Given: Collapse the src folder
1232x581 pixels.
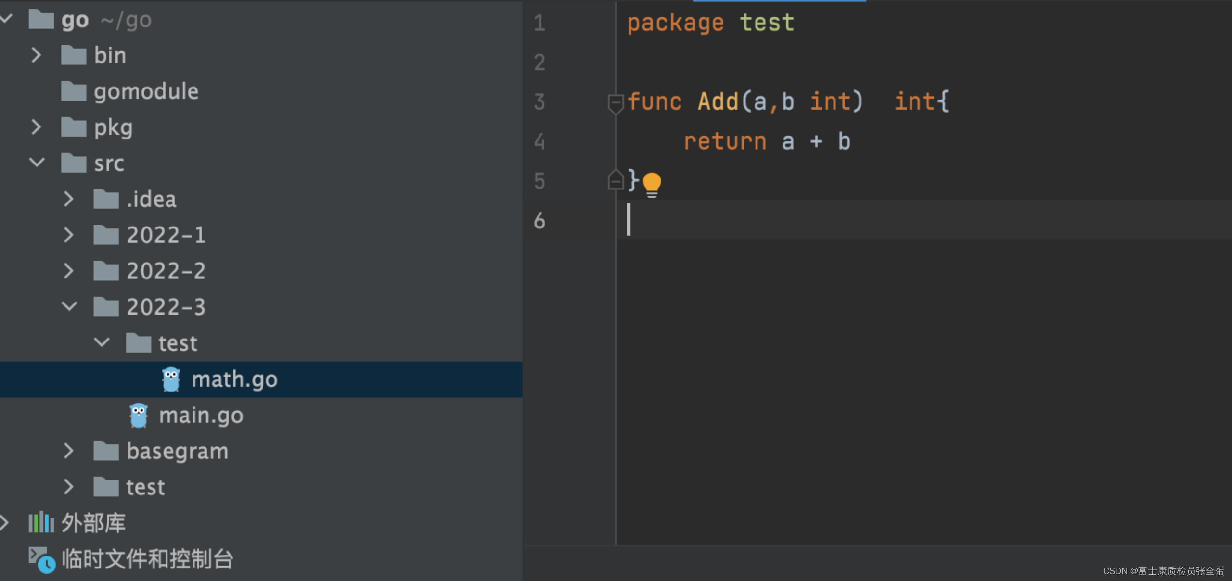Looking at the screenshot, I should pyautogui.click(x=37, y=163).
